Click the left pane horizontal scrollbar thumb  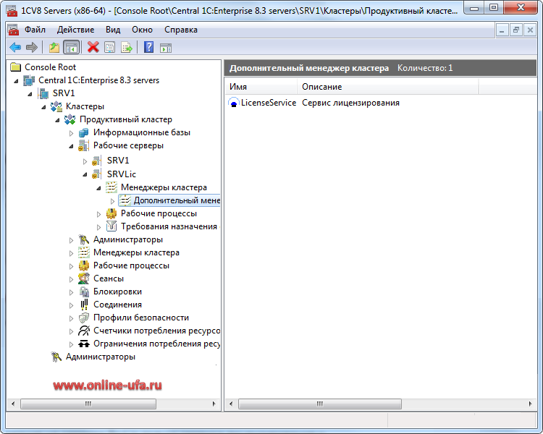pos(88,404)
